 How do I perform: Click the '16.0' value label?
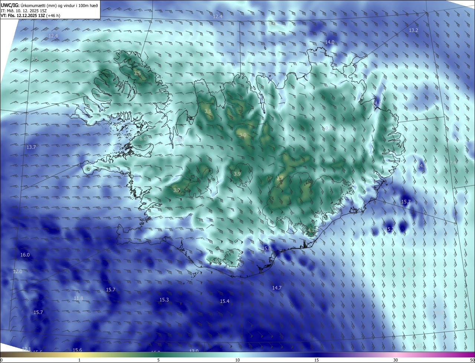coord(25,255)
